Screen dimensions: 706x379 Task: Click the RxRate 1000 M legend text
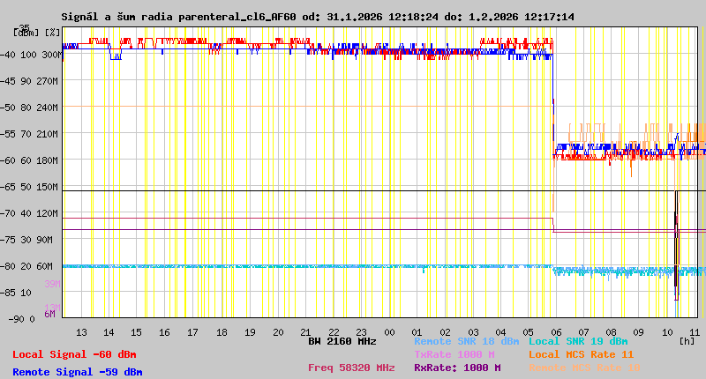457,368
